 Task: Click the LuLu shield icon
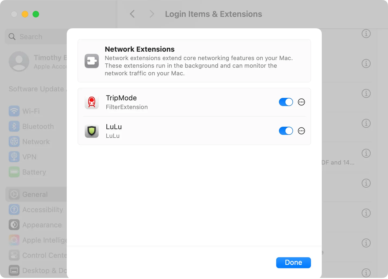click(x=92, y=131)
